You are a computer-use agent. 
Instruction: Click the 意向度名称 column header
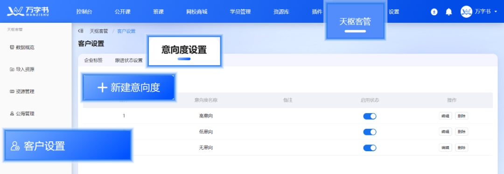[206, 100]
